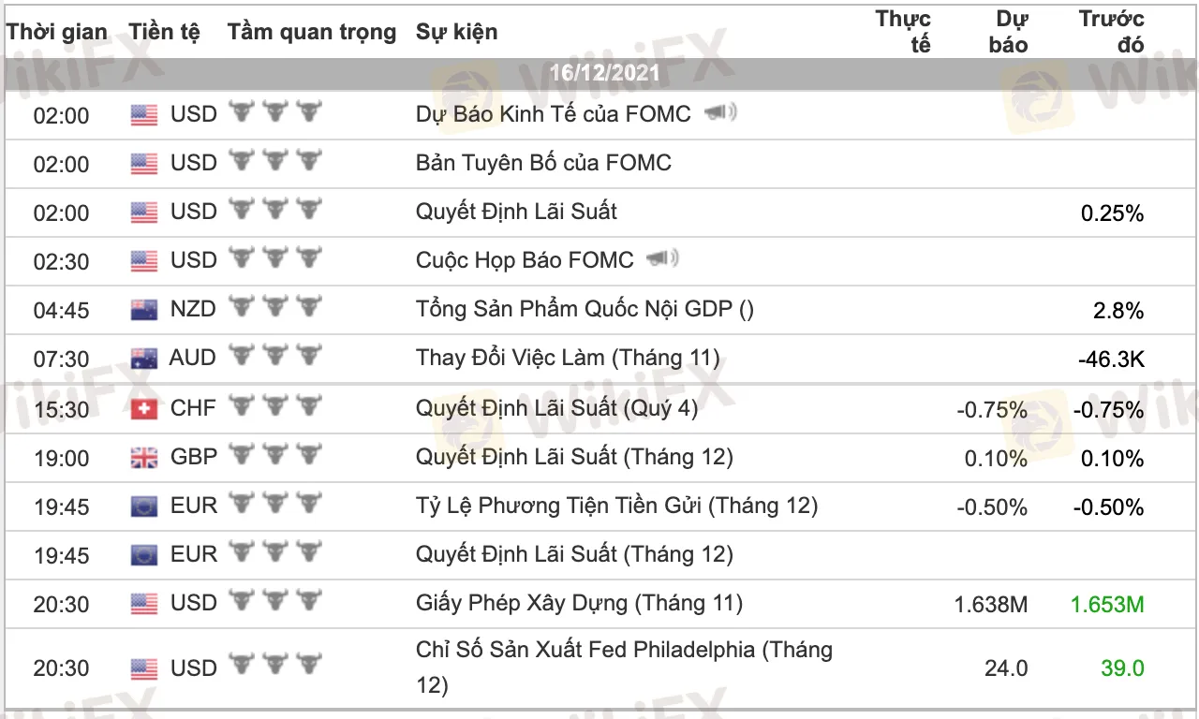
Task: Click the EU flag in the Tỷ Lệ Phương Tiện Tiền Gửi row
Action: (144, 506)
